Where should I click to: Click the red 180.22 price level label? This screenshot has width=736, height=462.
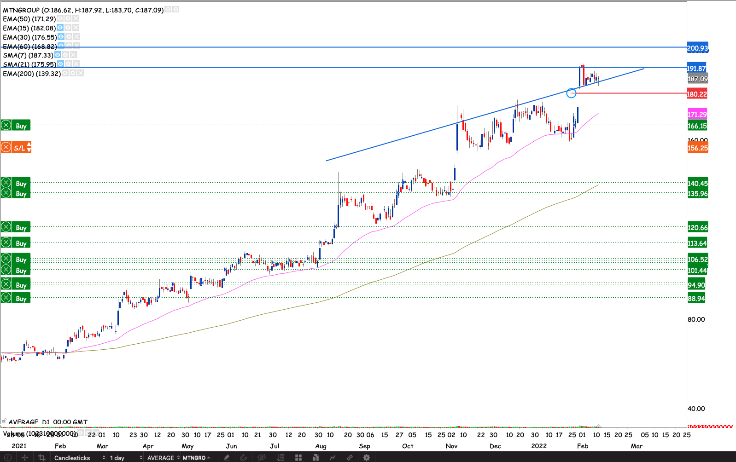(x=696, y=94)
